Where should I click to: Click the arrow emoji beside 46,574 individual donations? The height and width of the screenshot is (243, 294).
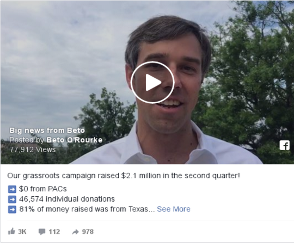(x=12, y=199)
